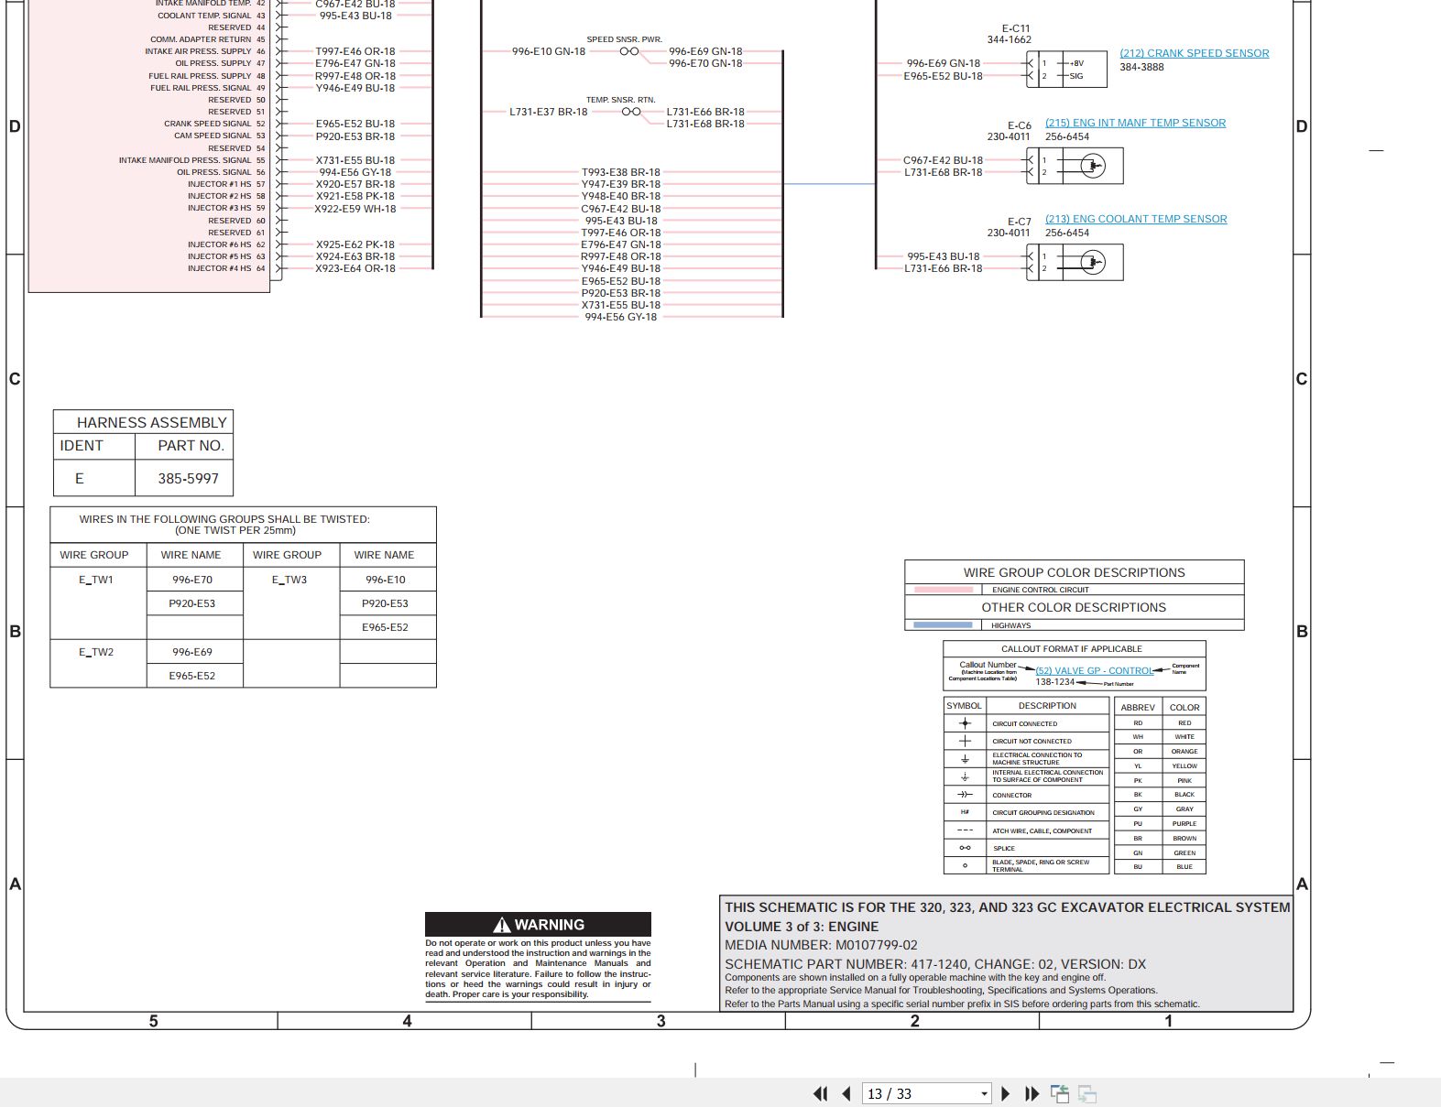Image resolution: width=1441 pixels, height=1107 pixels.
Task: Click the CONNECTOR legend symbol
Action: tap(965, 795)
